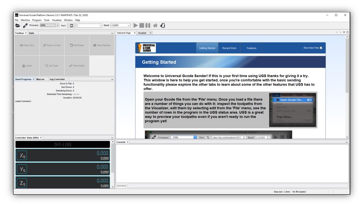Click the connect plug icon
Screen dimensions: 361x204
(25, 26)
